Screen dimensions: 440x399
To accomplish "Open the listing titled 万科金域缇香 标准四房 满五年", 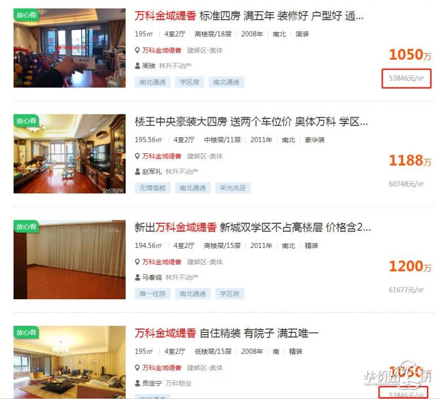I will tap(249, 16).
